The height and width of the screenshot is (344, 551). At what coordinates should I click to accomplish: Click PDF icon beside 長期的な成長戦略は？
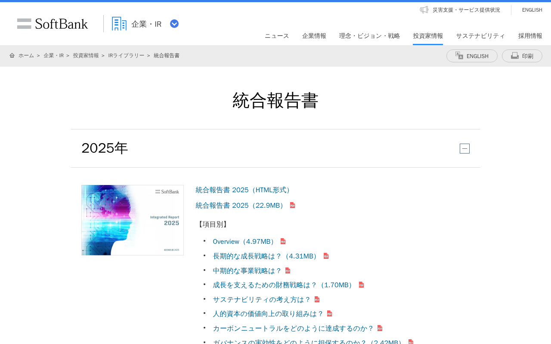pos(326,256)
